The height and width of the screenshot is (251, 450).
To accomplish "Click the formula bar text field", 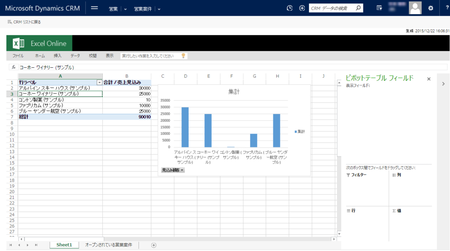I will (233, 67).
